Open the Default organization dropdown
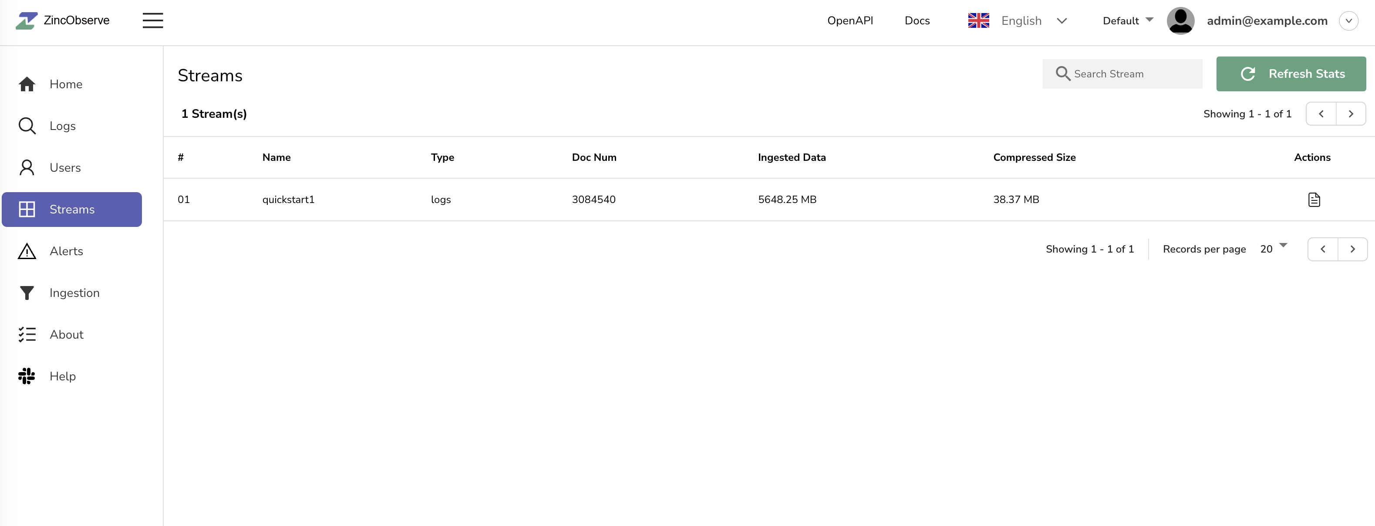The width and height of the screenshot is (1375, 526). (1127, 20)
